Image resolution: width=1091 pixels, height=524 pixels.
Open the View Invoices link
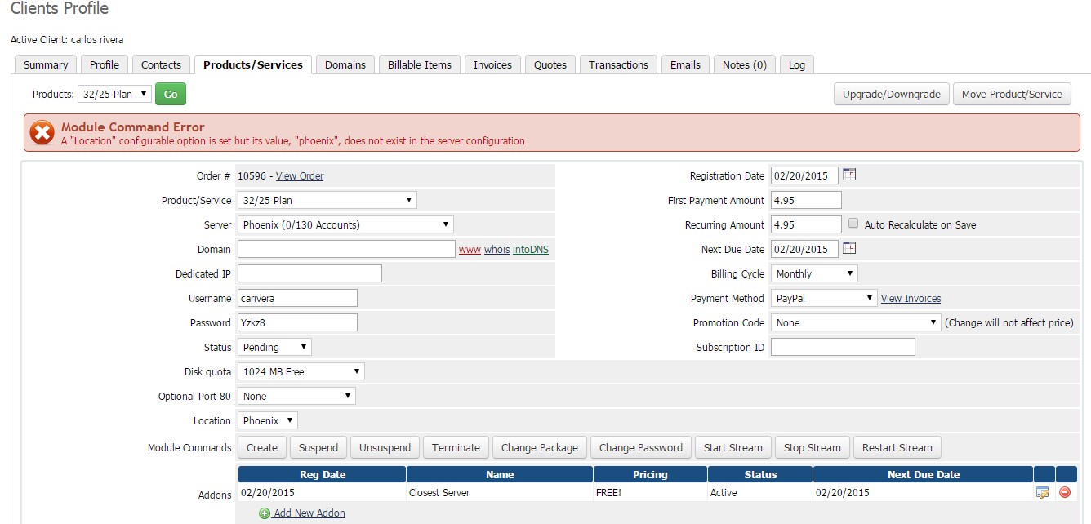[x=911, y=298]
